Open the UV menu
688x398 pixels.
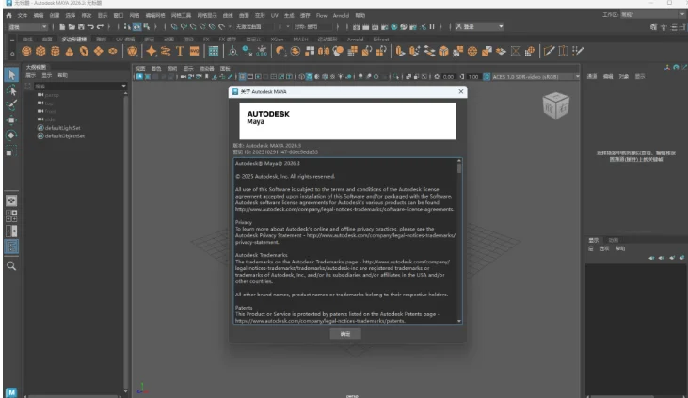coord(275,15)
